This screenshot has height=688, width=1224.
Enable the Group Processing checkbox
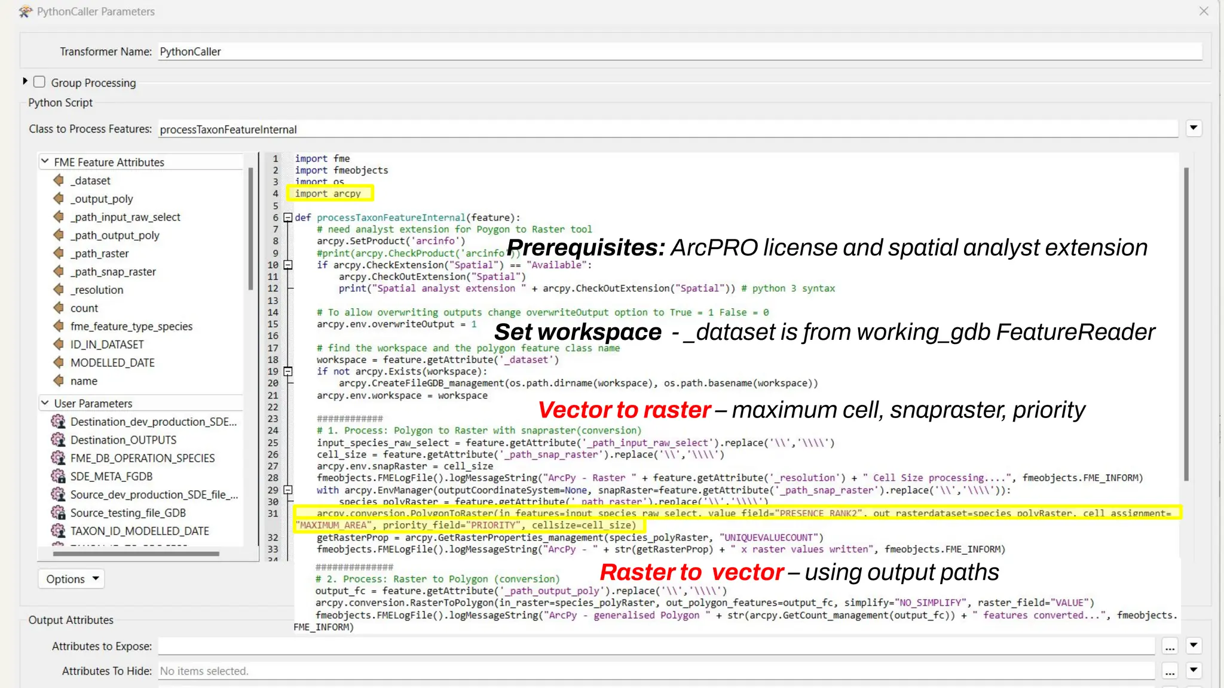pos(39,82)
